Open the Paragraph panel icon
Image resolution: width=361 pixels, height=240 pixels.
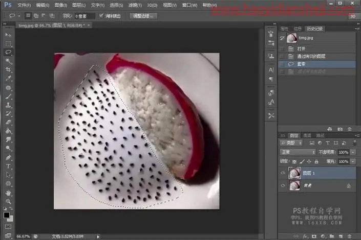click(x=271, y=79)
